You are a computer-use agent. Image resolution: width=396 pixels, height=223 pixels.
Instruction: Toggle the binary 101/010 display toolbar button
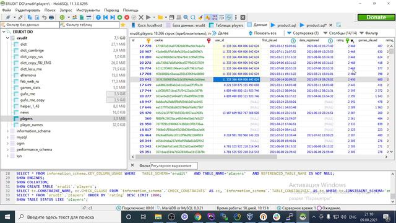click(x=215, y=17)
